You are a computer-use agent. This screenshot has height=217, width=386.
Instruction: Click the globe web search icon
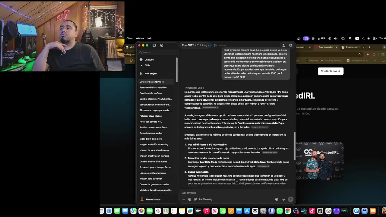[190, 199]
